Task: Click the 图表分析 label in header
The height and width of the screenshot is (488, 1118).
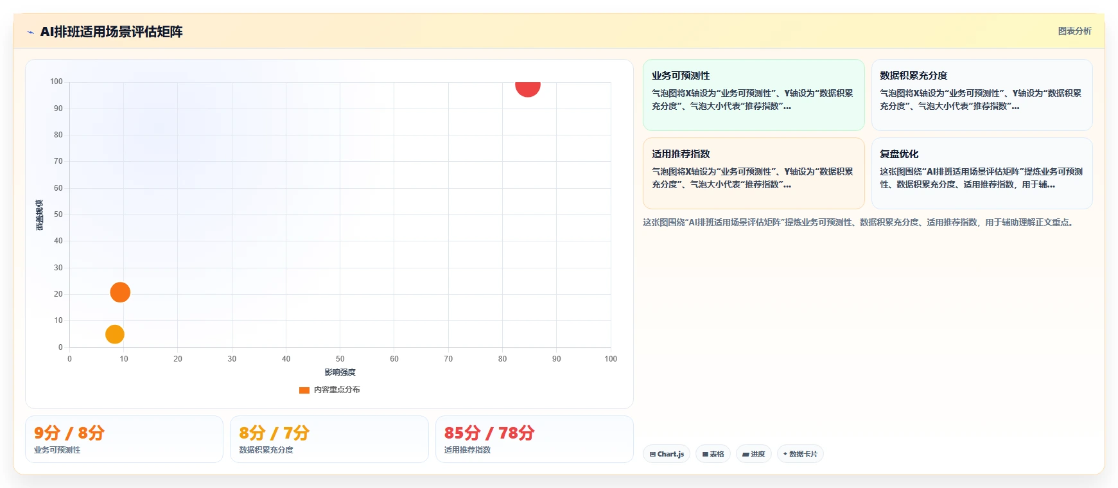Action: [1074, 31]
